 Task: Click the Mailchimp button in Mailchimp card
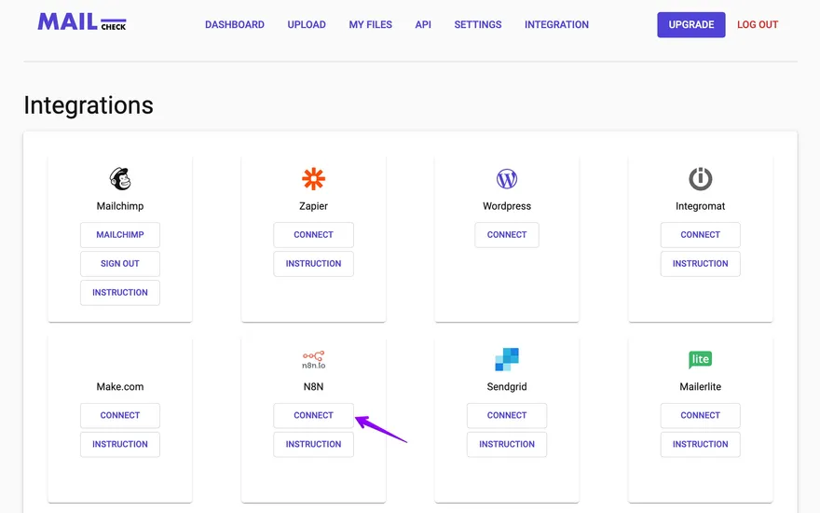120,234
